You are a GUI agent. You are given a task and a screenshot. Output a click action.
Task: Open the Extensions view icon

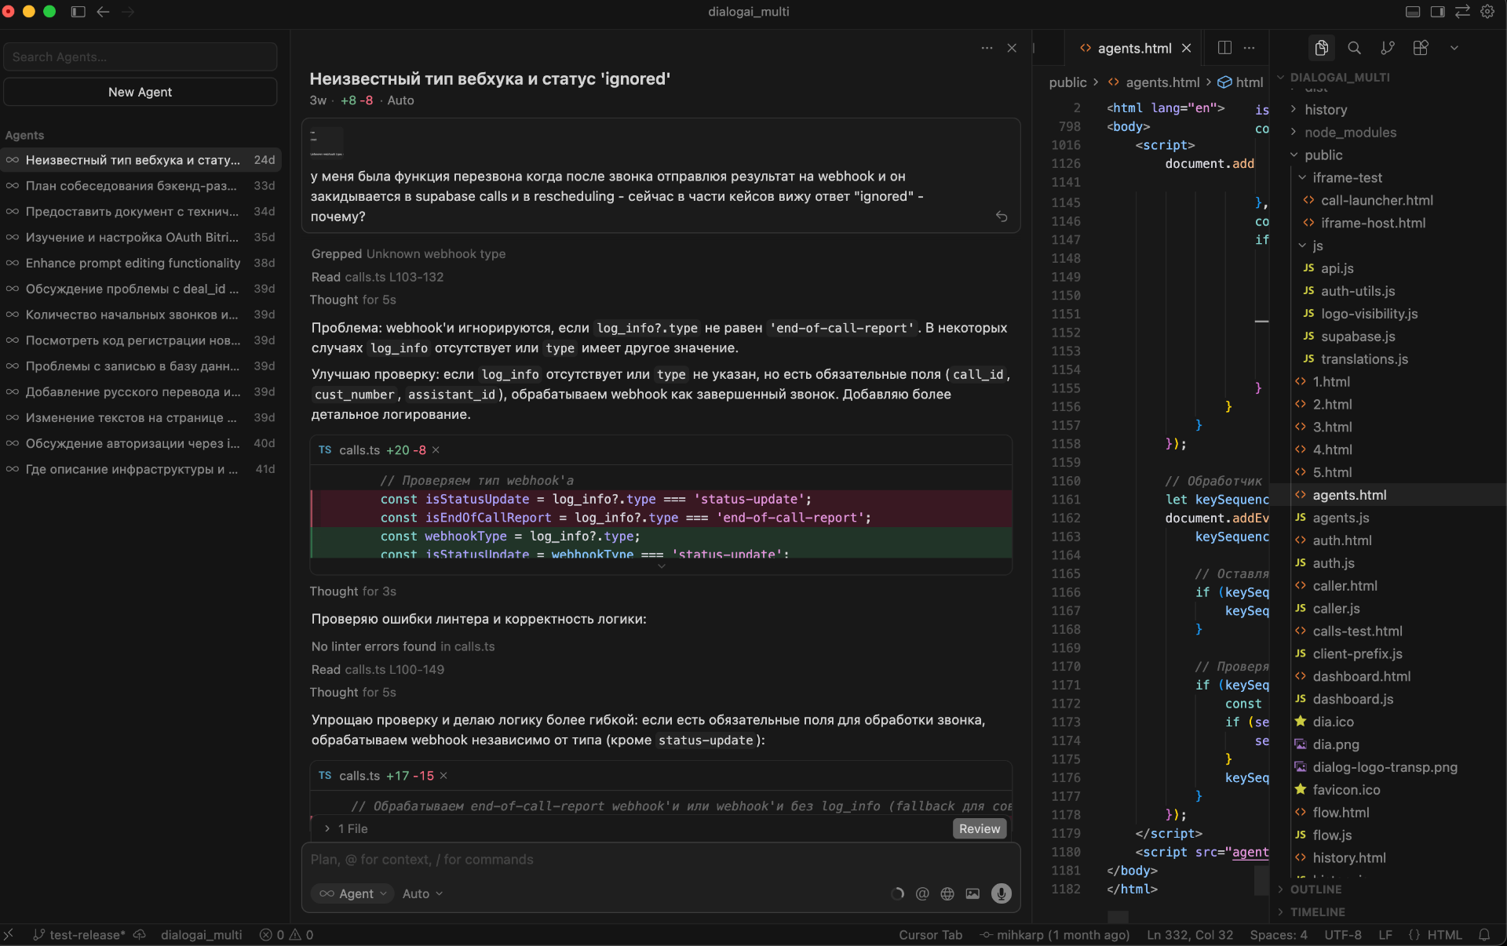click(x=1421, y=48)
